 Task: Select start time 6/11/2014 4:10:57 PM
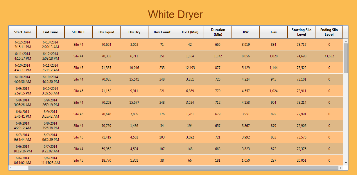[22, 56]
